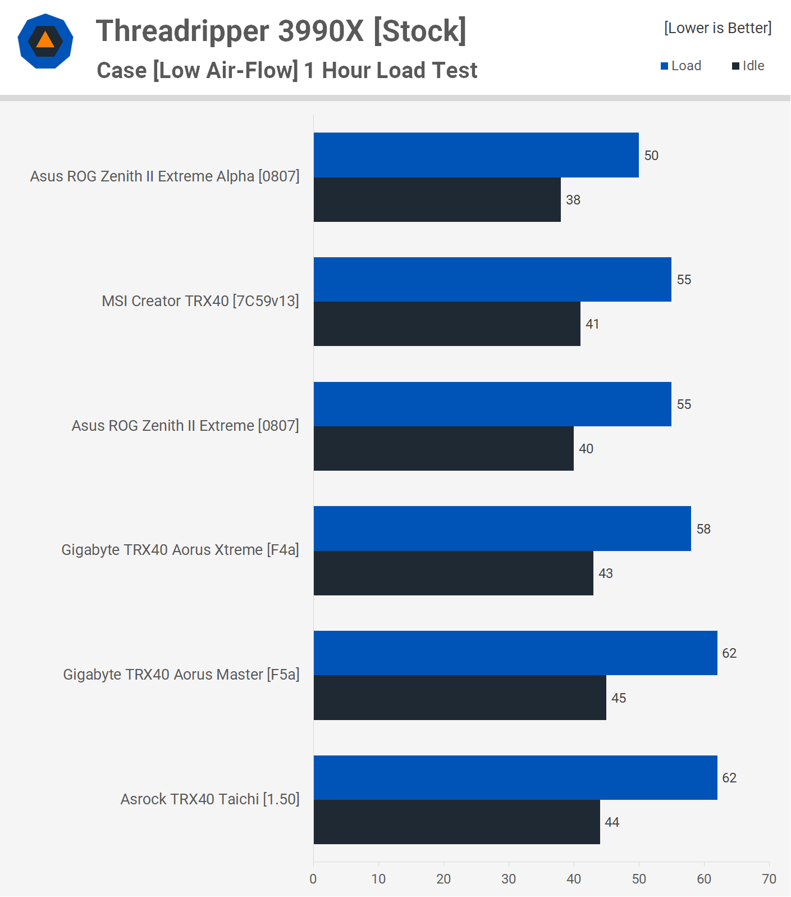Click the dark Idle legend swatch
791x897 pixels.
(x=735, y=66)
